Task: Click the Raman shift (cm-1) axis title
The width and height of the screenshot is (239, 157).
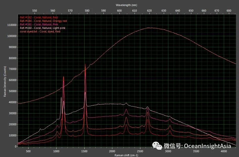Action: pyautogui.click(x=126, y=155)
